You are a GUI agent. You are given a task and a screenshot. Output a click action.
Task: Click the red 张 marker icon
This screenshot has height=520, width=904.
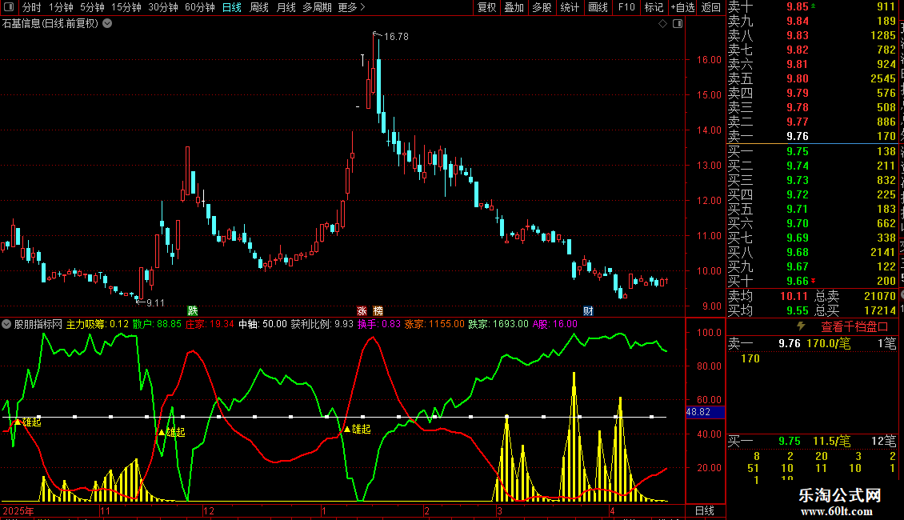tap(362, 310)
